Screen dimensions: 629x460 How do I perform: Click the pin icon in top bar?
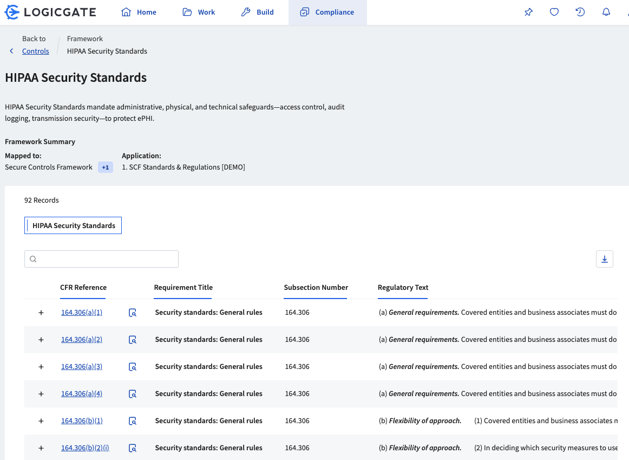(x=528, y=12)
